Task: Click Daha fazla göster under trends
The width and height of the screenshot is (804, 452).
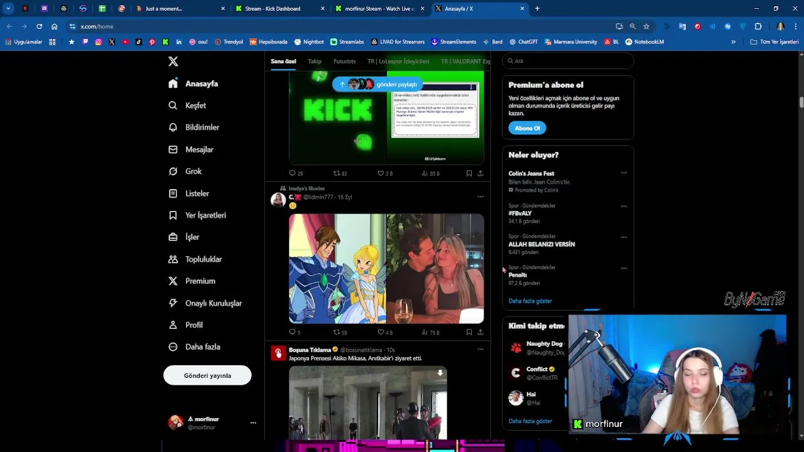Action: pyautogui.click(x=530, y=301)
